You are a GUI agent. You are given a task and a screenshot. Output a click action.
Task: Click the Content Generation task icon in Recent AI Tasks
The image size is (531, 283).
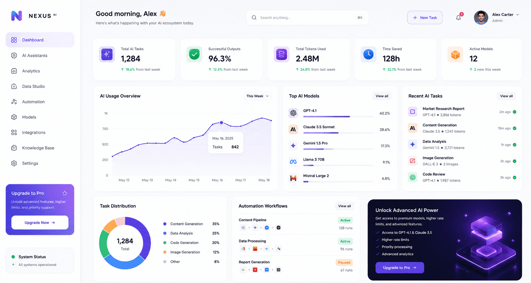point(413,128)
